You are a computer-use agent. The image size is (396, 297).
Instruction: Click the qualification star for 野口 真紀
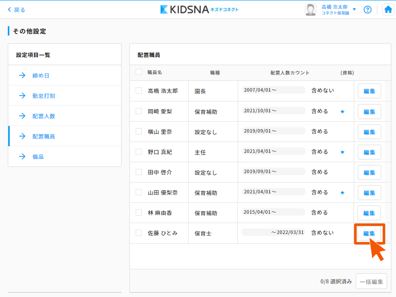[343, 152]
